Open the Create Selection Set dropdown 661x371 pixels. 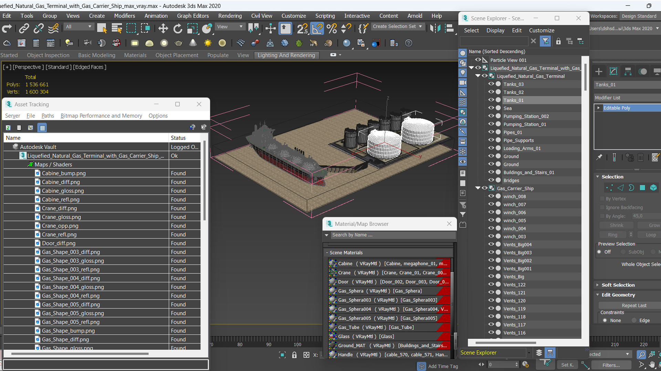click(x=398, y=26)
